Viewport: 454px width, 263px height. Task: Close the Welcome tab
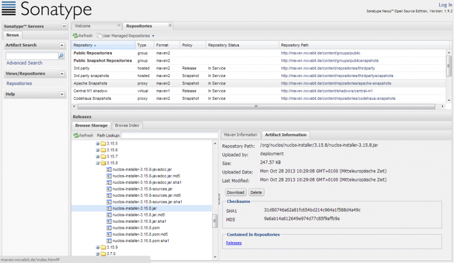[x=119, y=26]
